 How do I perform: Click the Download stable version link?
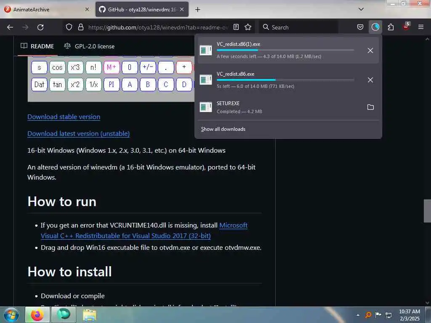click(64, 117)
